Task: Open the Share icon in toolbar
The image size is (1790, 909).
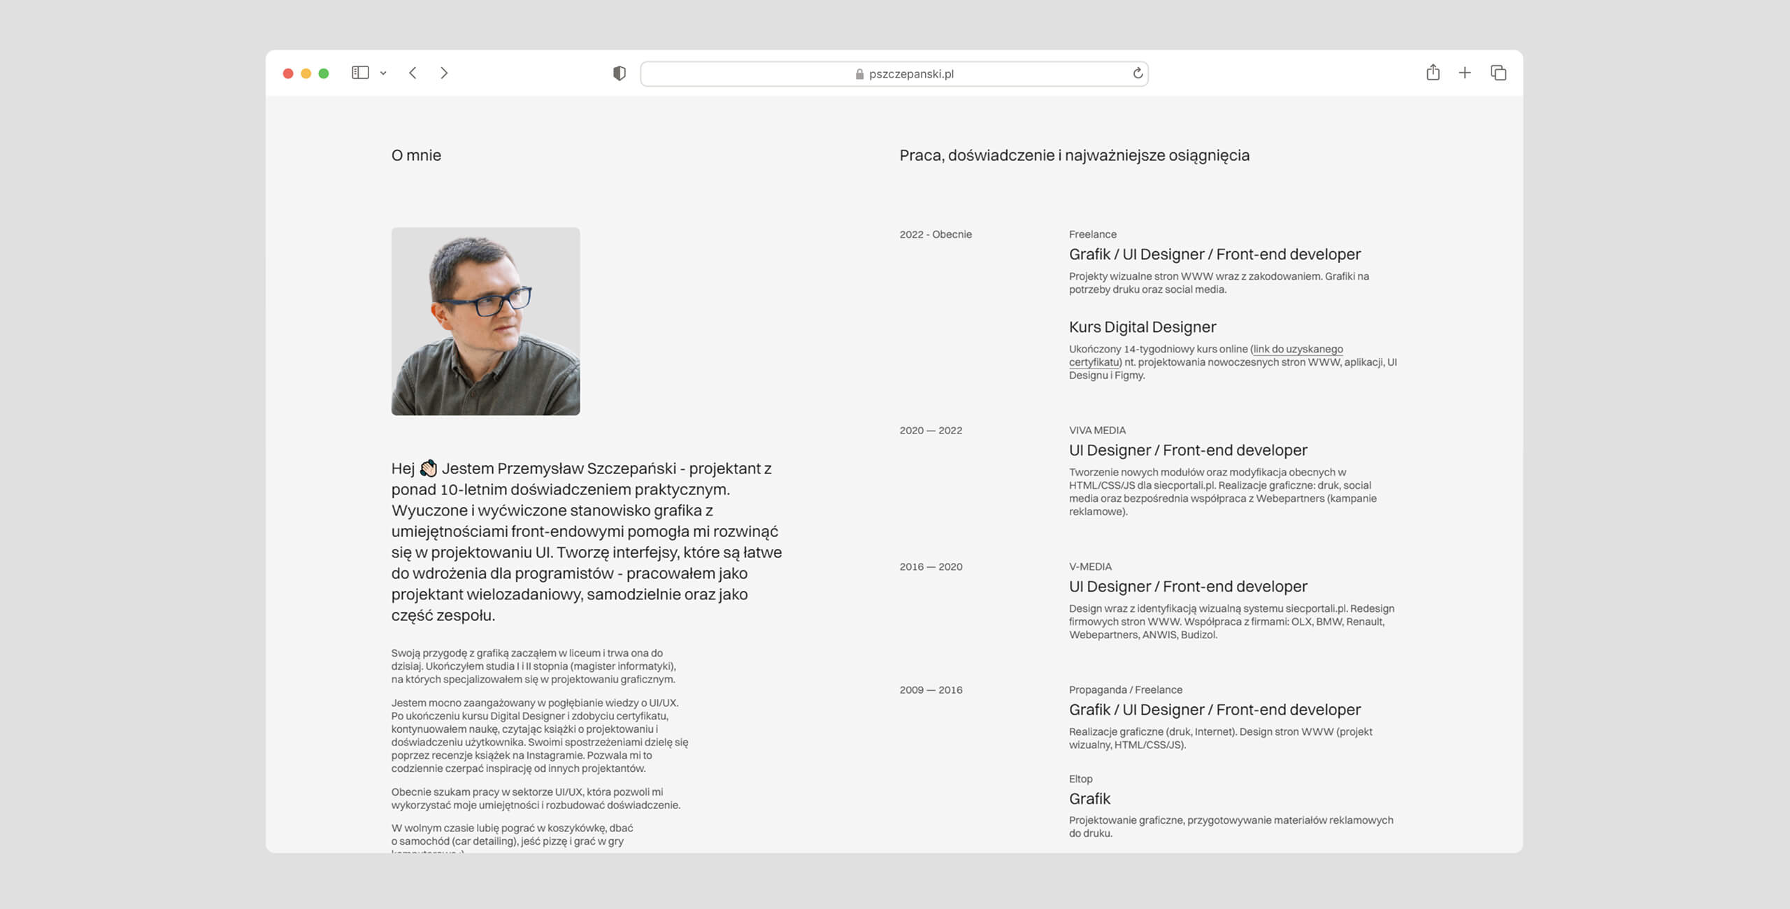Action: 1433,73
